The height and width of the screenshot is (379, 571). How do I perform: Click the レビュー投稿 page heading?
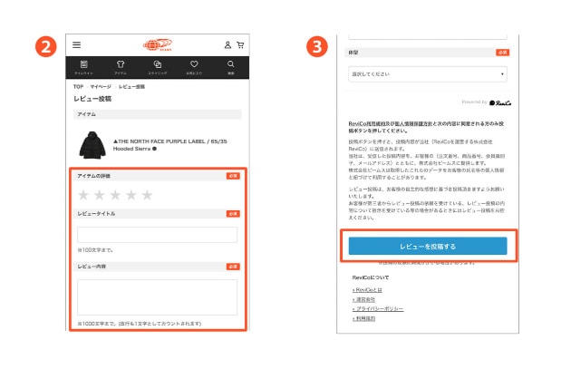point(92,99)
